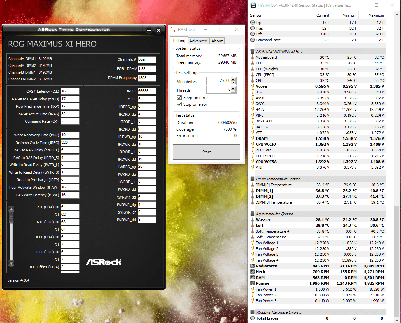This screenshot has height=323, width=401.
Task: Click the Megabytes input field
Action: (219, 81)
